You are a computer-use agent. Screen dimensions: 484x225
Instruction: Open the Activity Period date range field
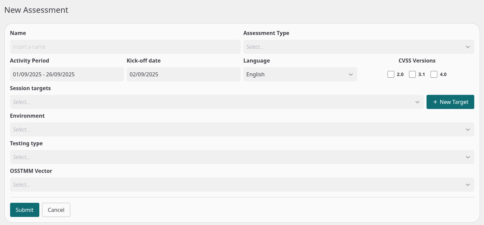67,75
